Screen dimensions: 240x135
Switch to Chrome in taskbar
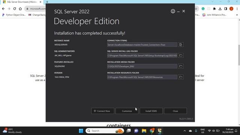click(x=152, y=131)
